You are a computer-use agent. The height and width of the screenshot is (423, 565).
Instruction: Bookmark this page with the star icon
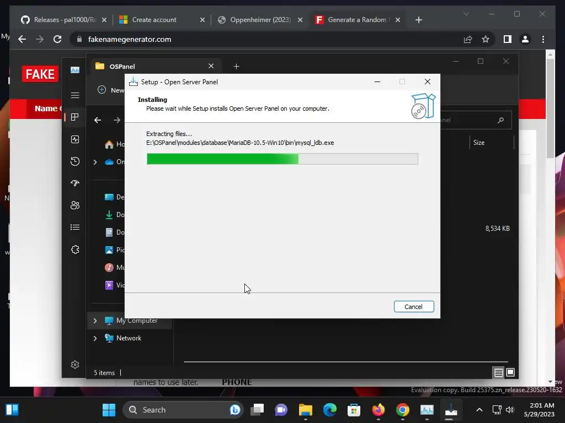(x=486, y=39)
